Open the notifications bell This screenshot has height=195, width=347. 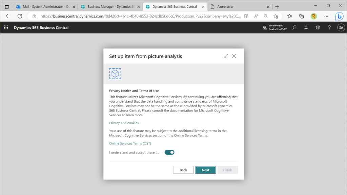click(x=306, y=28)
